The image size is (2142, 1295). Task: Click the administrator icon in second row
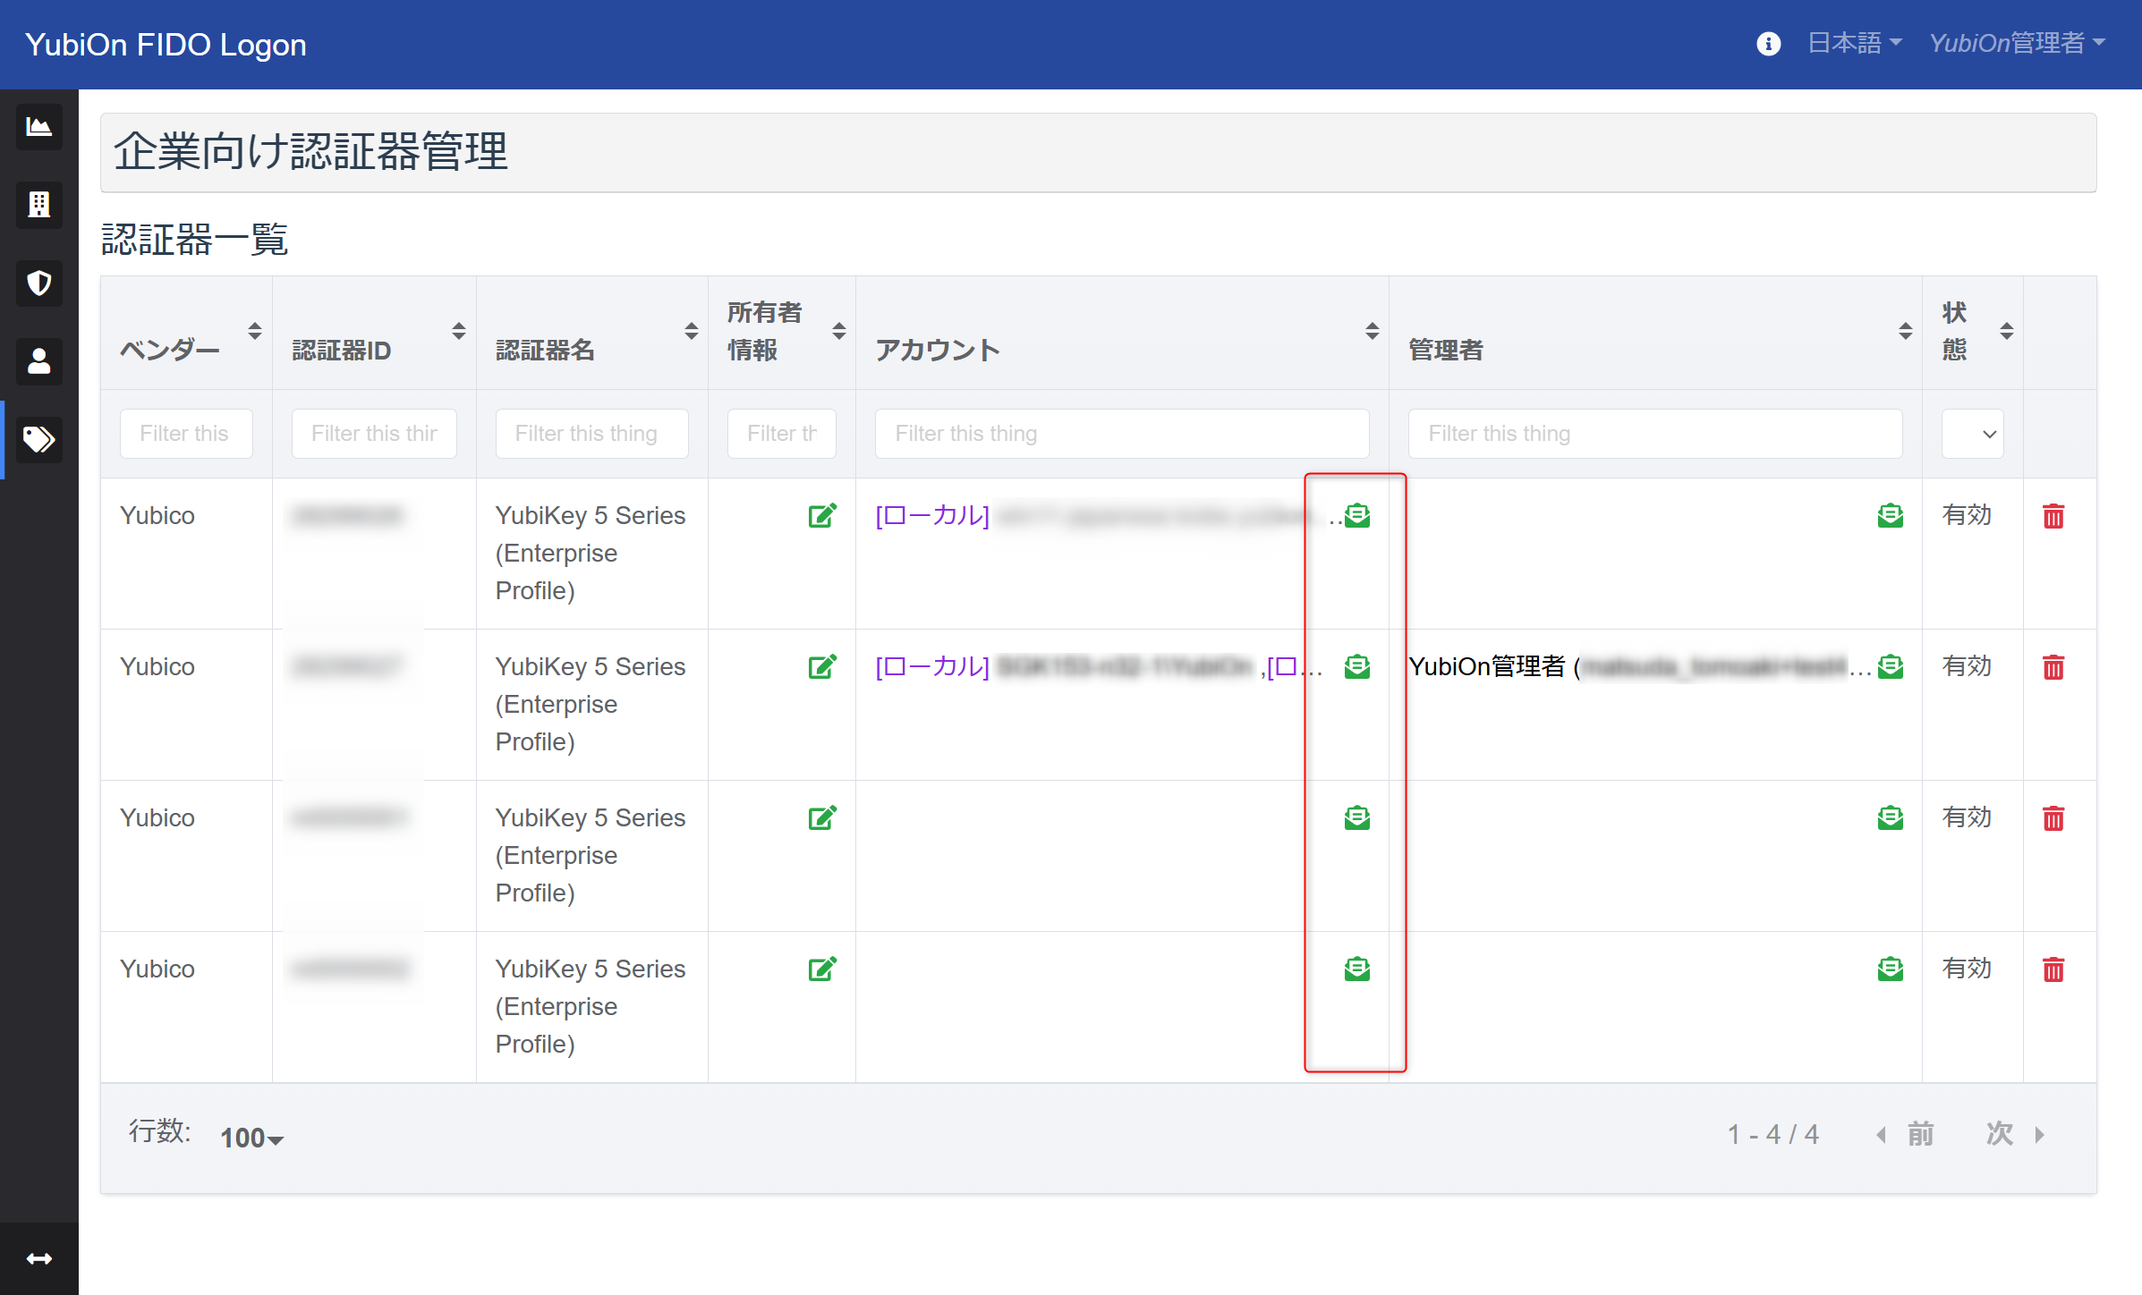click(1890, 666)
